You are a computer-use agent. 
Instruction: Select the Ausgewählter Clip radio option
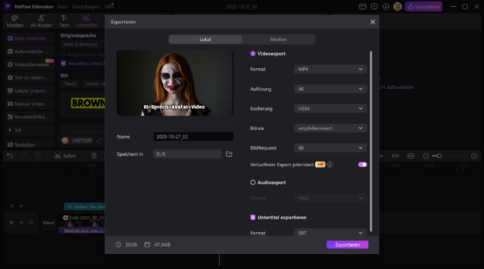(x=64, y=54)
